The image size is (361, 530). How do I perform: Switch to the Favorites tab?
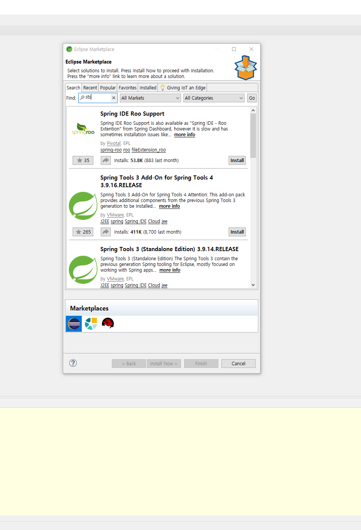pyautogui.click(x=127, y=88)
